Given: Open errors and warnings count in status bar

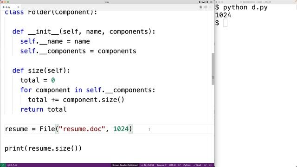Looking at the screenshot, I should click(12, 165).
